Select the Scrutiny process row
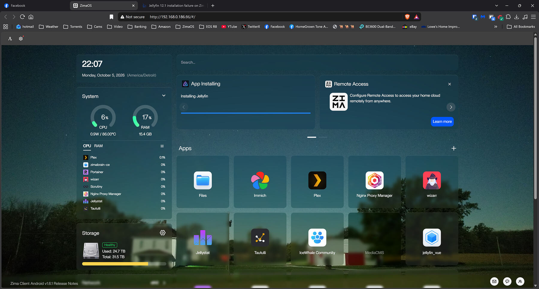 tap(124, 186)
